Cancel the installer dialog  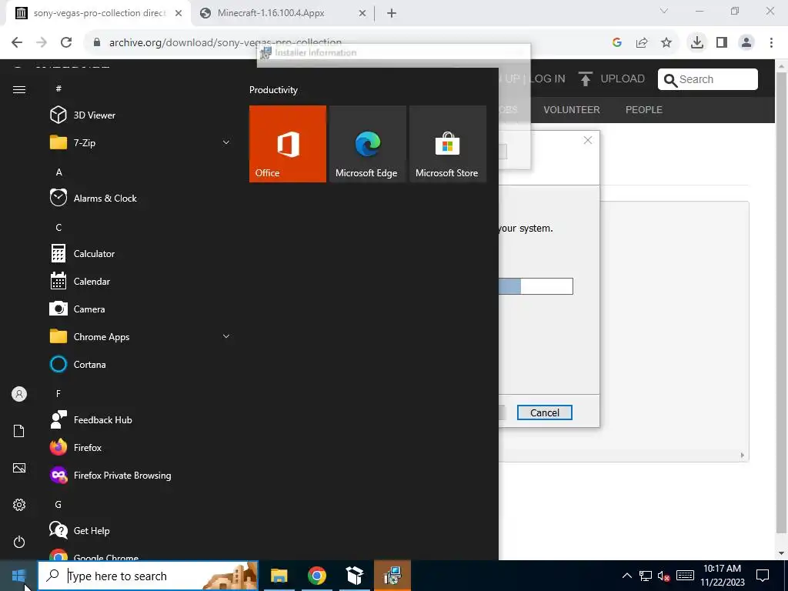pos(545,412)
